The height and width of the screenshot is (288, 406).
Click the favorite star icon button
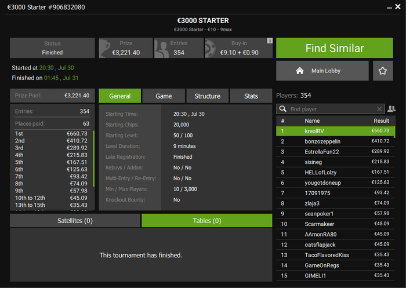[x=383, y=71]
